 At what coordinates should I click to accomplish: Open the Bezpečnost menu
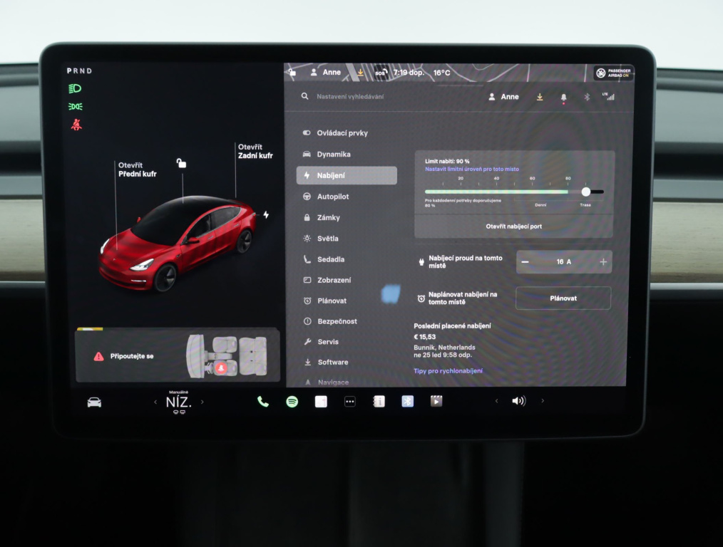click(347, 321)
